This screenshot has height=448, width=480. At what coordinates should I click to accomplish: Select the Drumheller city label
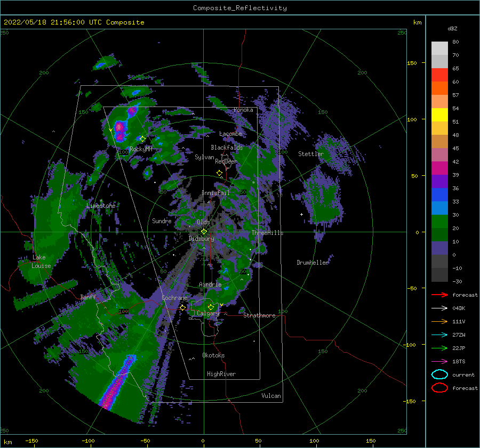pyautogui.click(x=313, y=263)
